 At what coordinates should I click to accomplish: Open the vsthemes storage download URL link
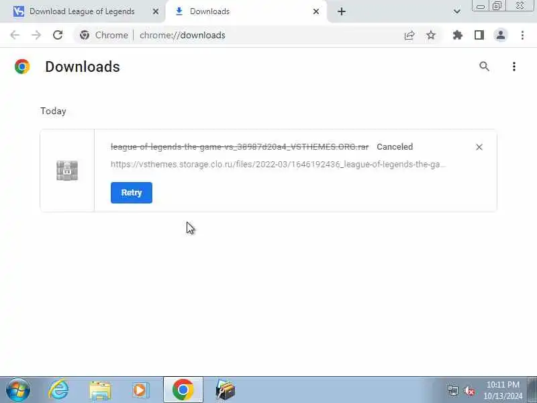278,165
